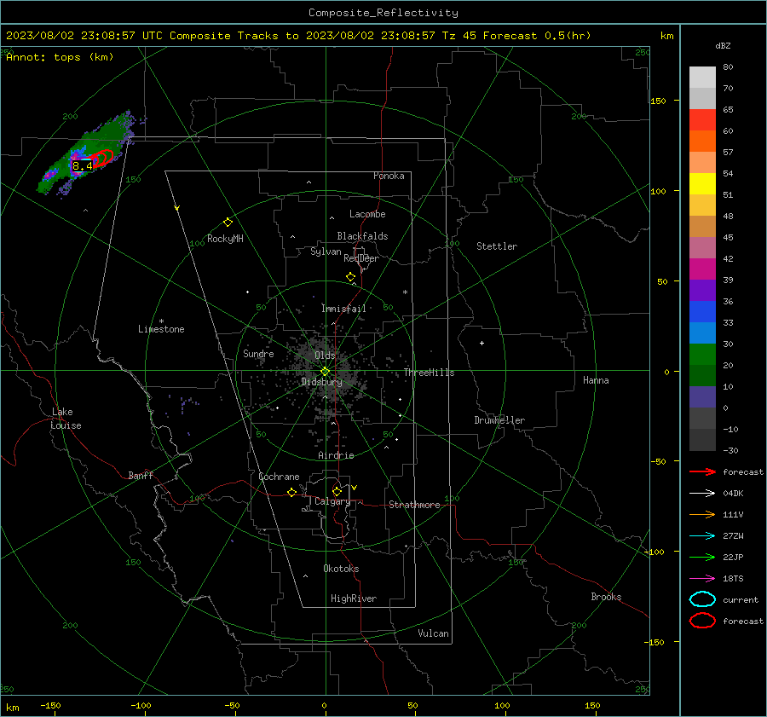Screen dimensions: 767x717
Task: Click the dBZ legend heading
Action: pos(723,46)
